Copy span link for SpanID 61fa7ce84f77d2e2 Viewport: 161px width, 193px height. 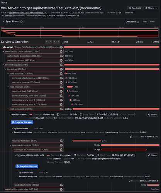(x=131, y=137)
